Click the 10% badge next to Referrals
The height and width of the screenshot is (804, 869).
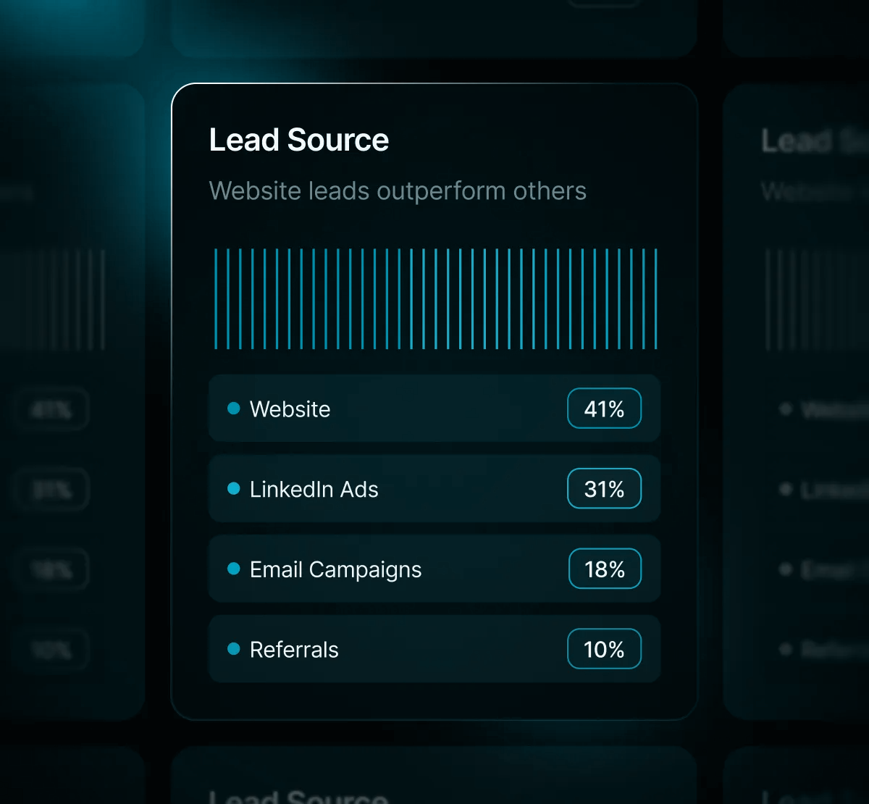[x=604, y=650]
